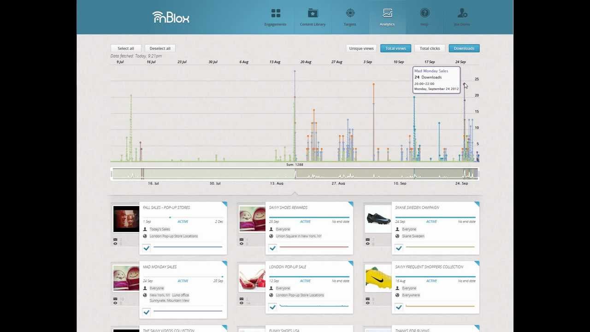Go to the mBlox logo home link
590x332 pixels.
point(171,17)
